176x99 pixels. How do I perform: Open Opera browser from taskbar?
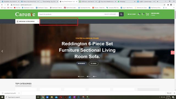click(x=61, y=97)
